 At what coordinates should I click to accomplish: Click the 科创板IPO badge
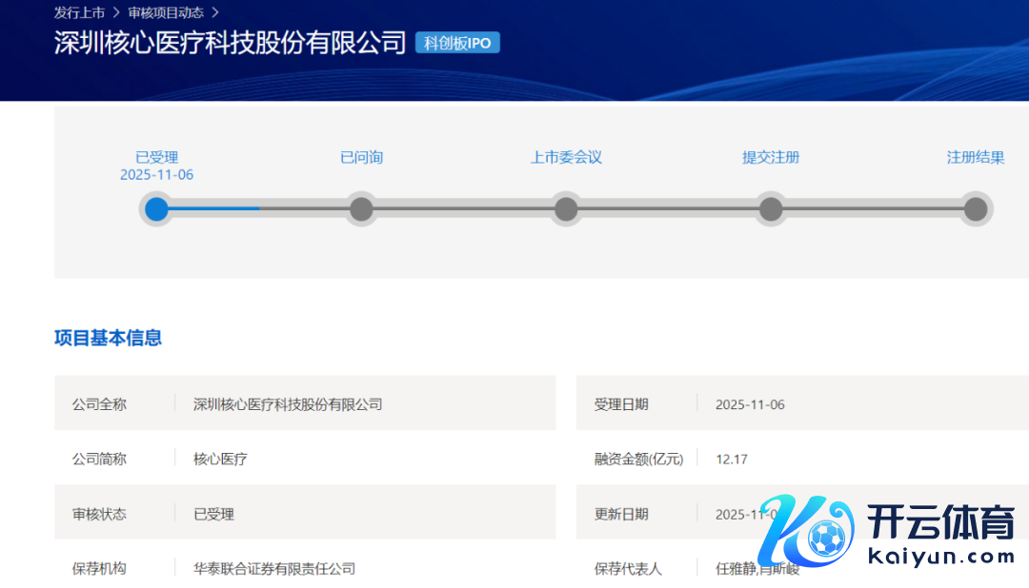pyautogui.click(x=457, y=43)
